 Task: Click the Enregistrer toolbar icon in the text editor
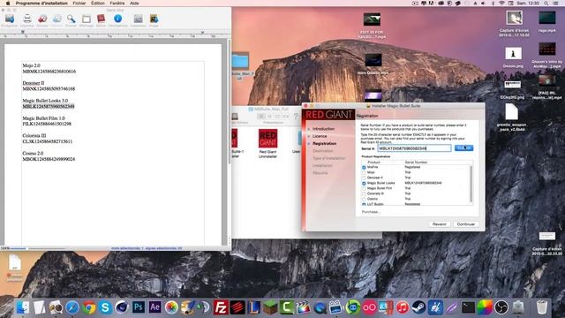(10, 19)
